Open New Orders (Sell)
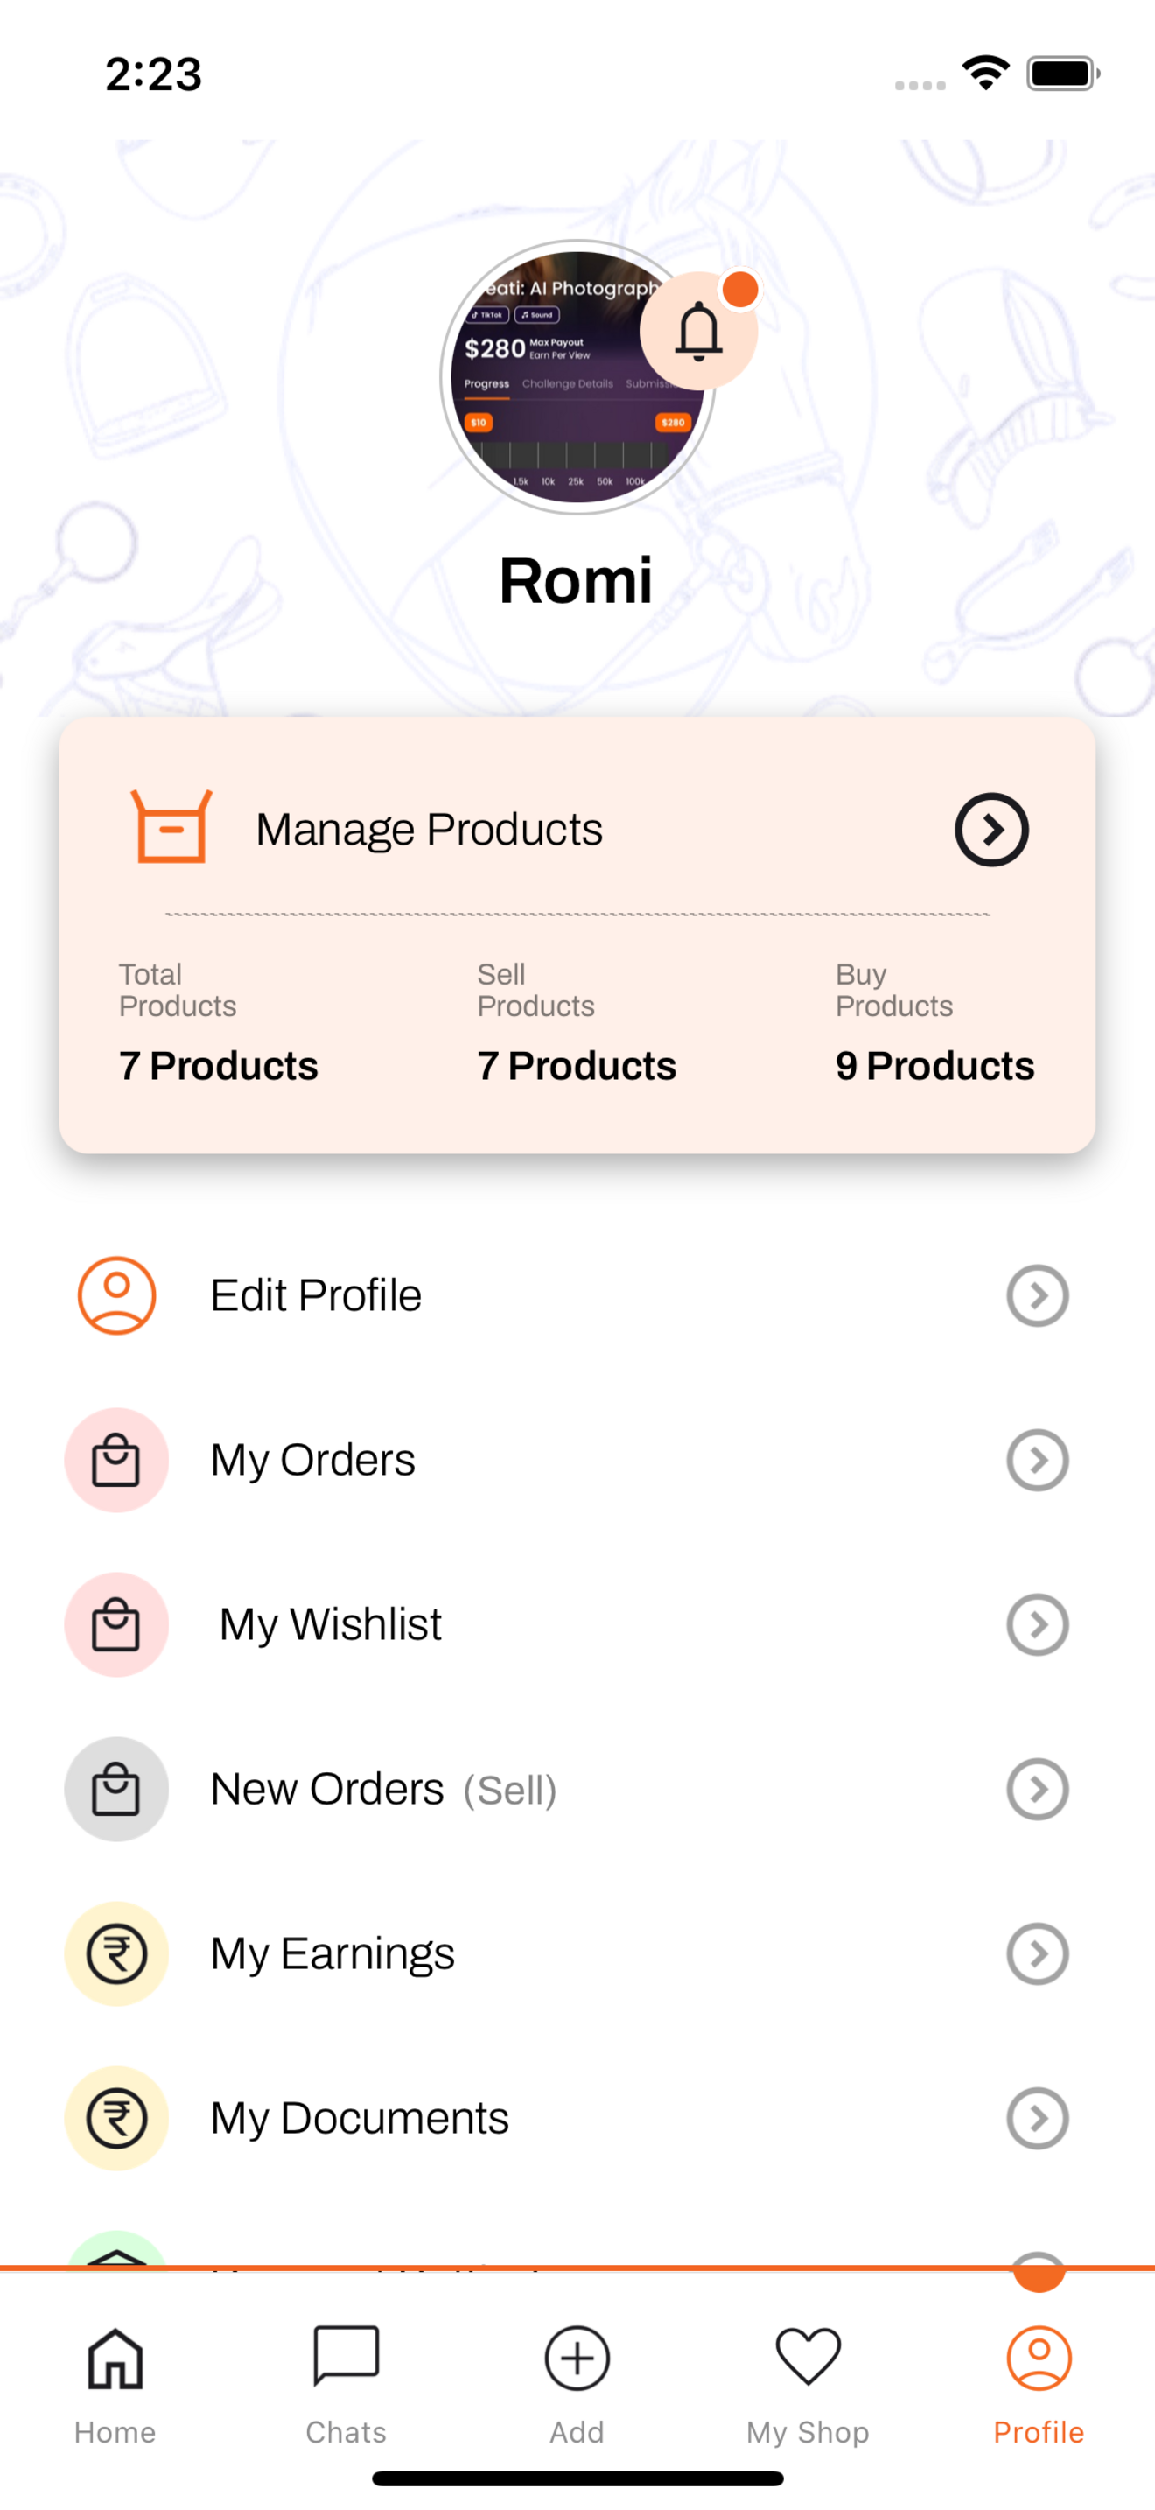Screen dimensions: 1155x2510 click(x=577, y=1789)
